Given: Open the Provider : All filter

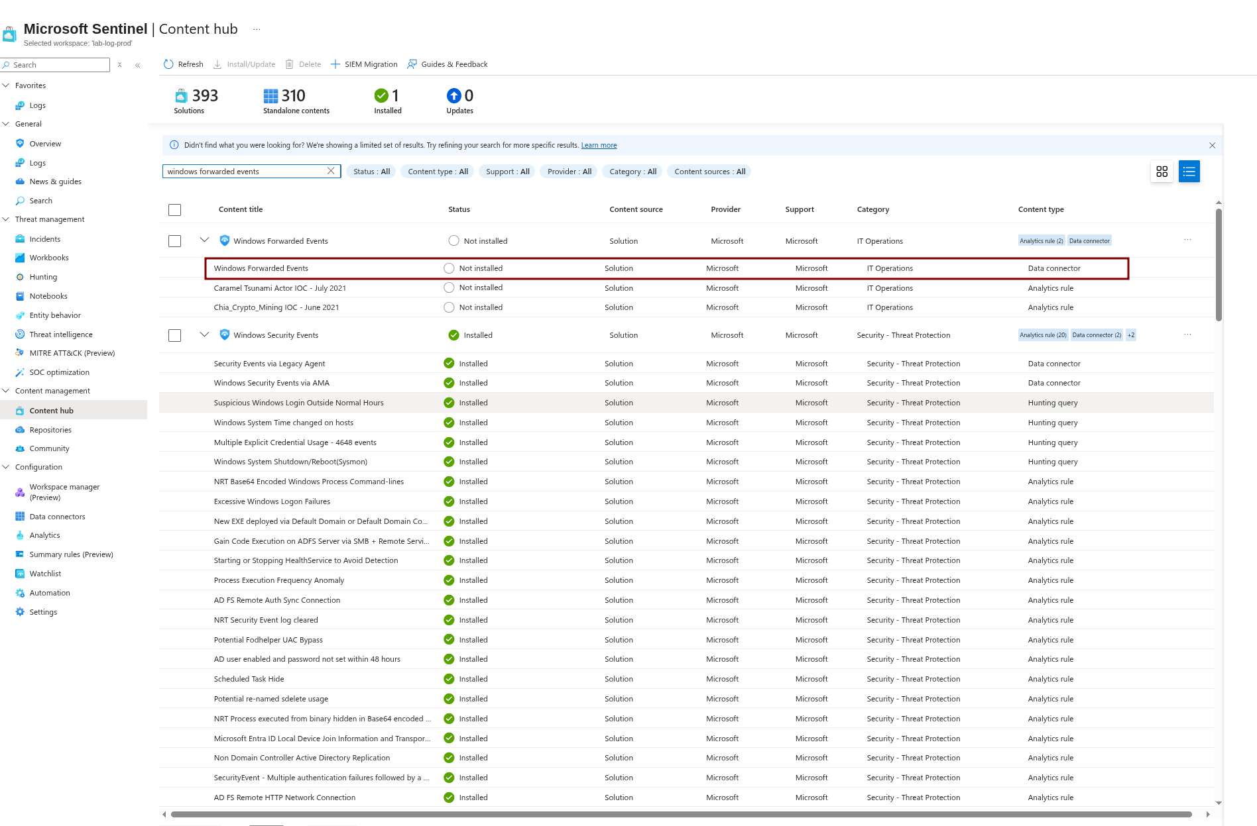Looking at the screenshot, I should point(569,172).
